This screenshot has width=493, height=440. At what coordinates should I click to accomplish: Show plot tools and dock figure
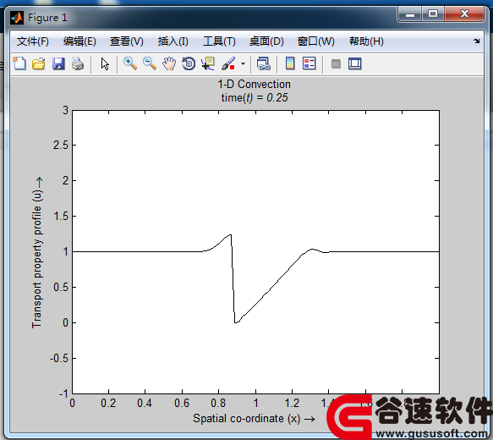coord(355,63)
